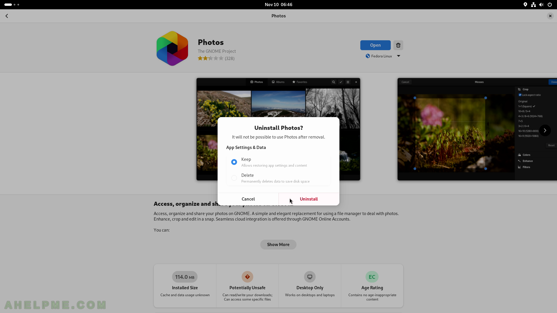
Task: Go back using the header arrow
Action: coord(7,16)
